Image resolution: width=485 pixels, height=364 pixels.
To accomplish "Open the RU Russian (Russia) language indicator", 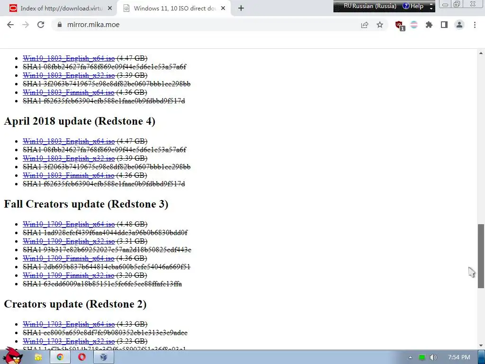I will tap(369, 6).
